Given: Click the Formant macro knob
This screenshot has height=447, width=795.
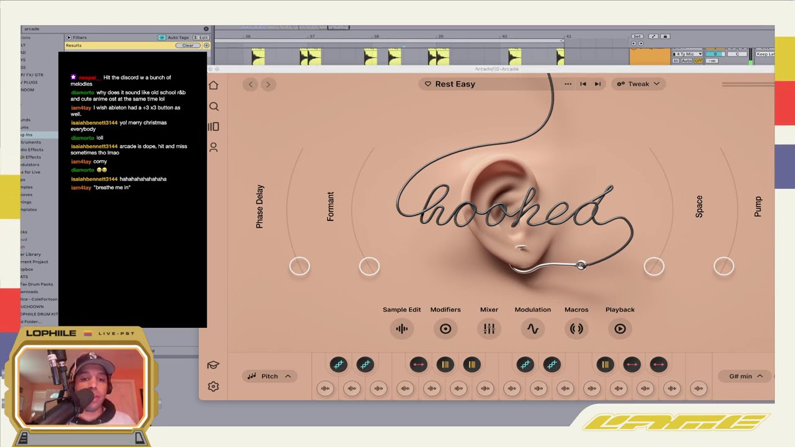Looking at the screenshot, I should pos(369,266).
